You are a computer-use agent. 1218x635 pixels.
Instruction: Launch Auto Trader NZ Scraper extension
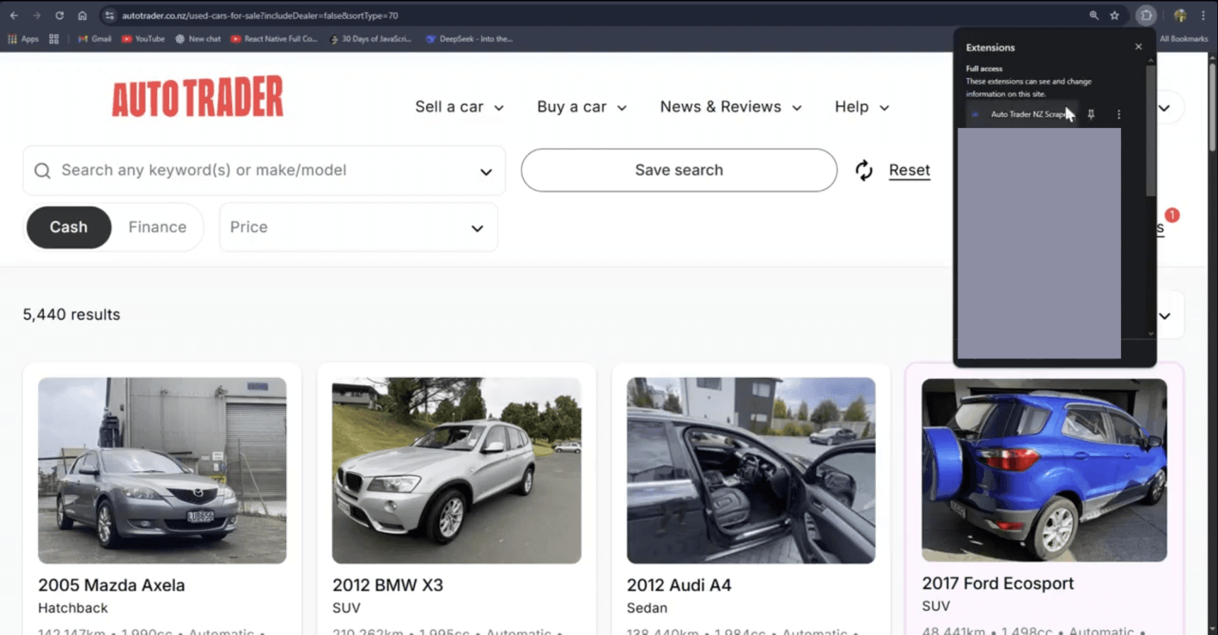coord(1022,114)
